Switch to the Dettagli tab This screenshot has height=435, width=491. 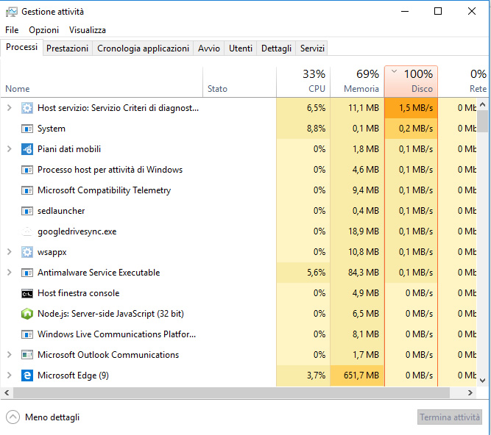point(276,48)
